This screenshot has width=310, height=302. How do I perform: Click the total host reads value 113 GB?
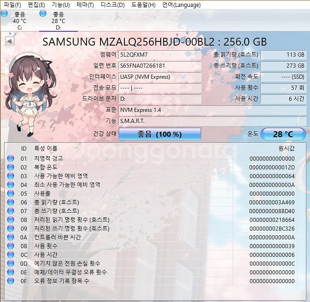283,55
